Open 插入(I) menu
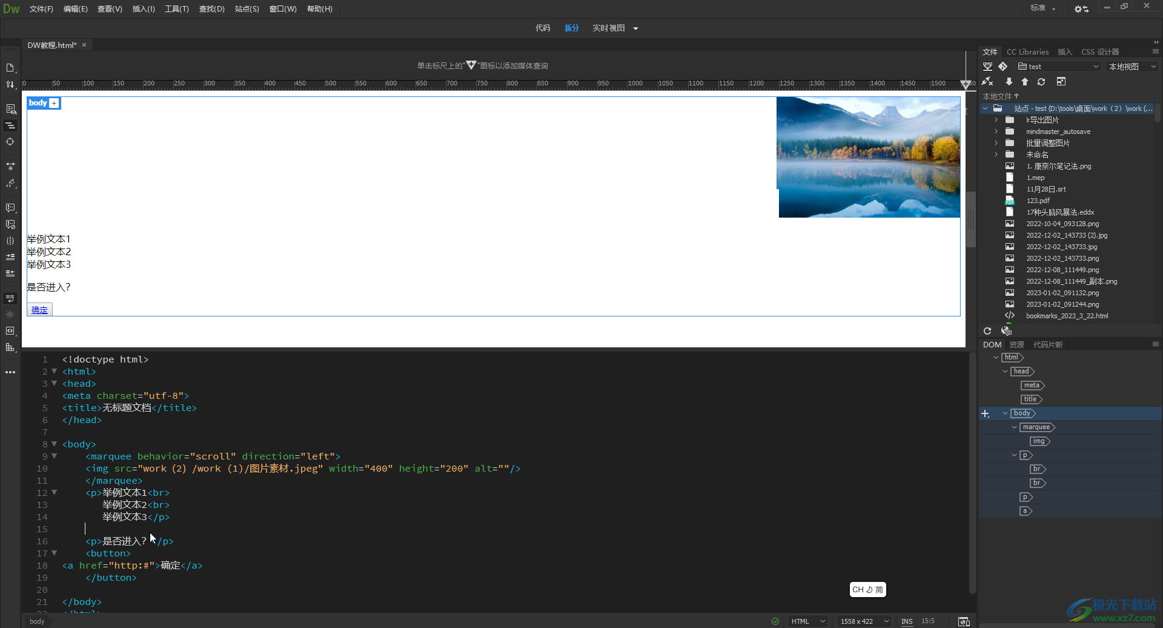Screen dimensions: 1163x628 pos(144,9)
